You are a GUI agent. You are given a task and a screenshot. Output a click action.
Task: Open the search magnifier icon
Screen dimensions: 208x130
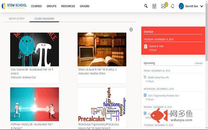point(146,6)
